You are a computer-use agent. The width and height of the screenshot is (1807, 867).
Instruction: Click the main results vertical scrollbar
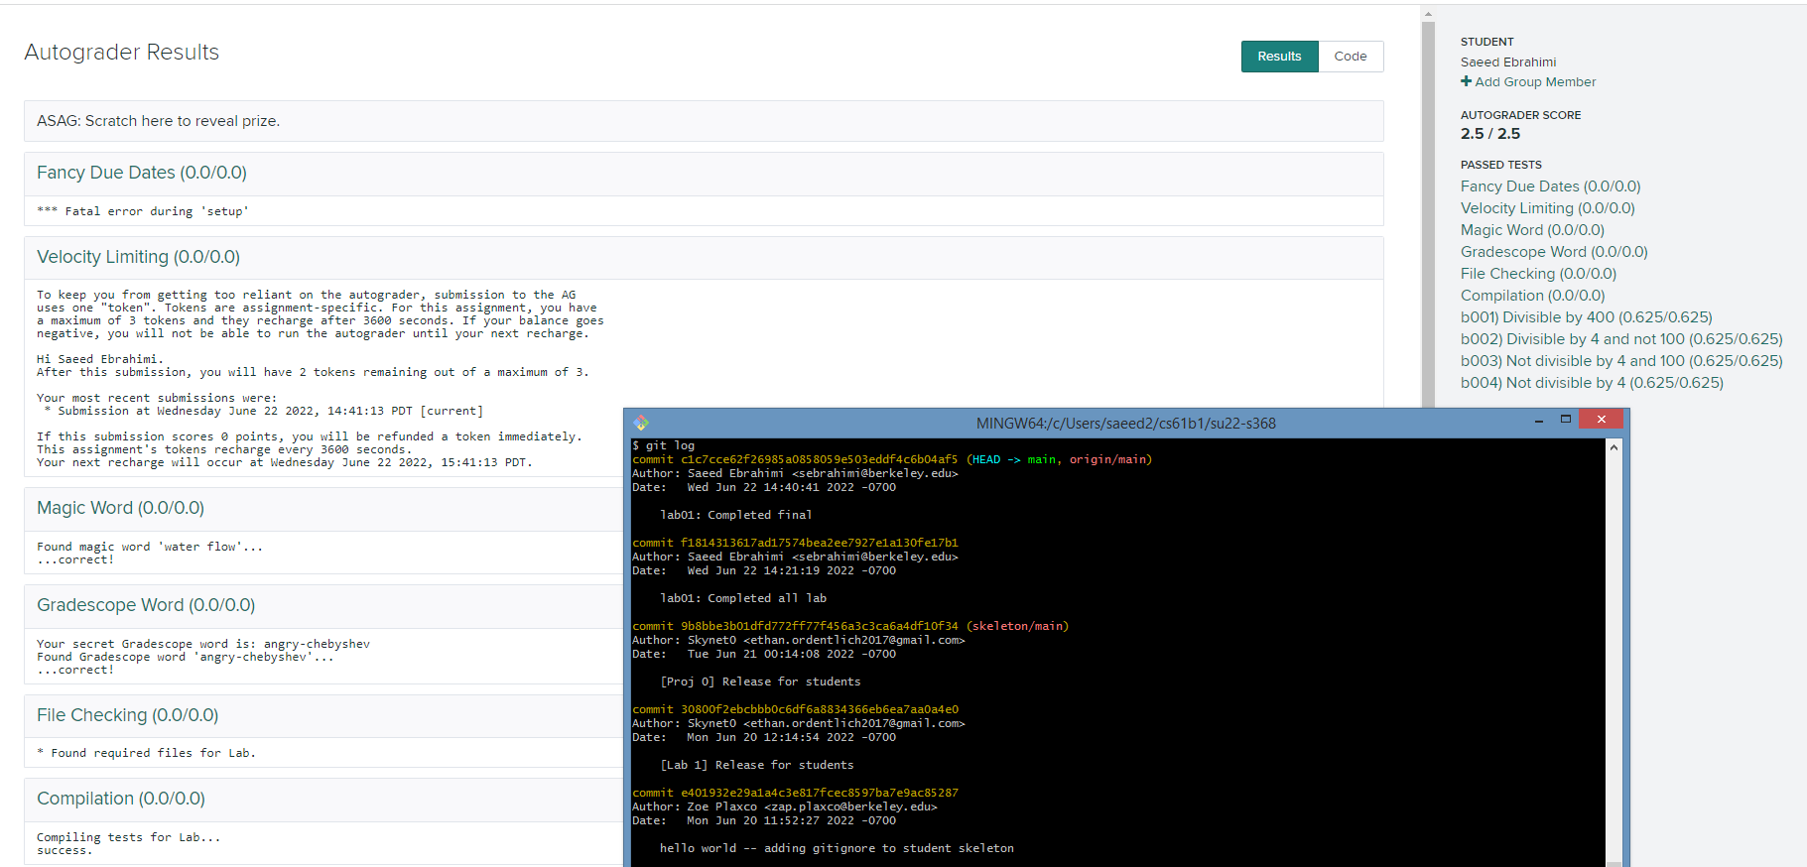click(1428, 198)
